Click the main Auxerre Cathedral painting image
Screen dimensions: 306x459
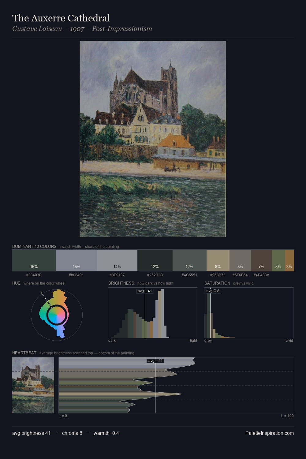(x=153, y=139)
